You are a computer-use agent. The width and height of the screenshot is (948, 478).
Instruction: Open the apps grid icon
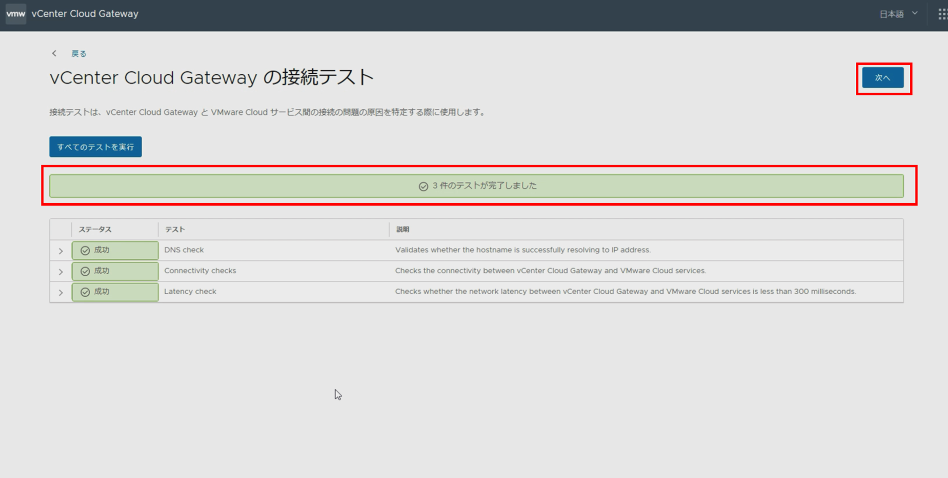point(942,14)
